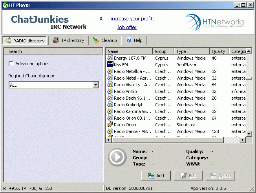The image size is (256, 193).
Task: Select the Radio Krokodyl station name
Action: [128, 105]
